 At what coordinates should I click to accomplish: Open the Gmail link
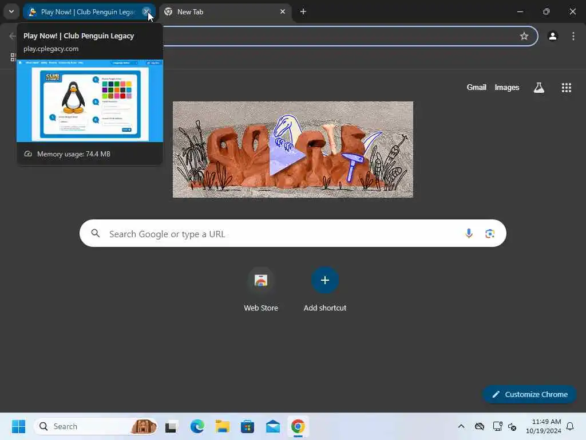point(476,87)
